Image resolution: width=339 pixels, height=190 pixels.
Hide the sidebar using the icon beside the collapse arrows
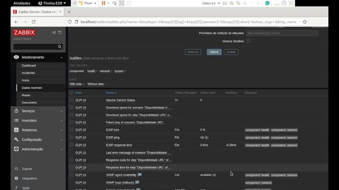point(60,32)
